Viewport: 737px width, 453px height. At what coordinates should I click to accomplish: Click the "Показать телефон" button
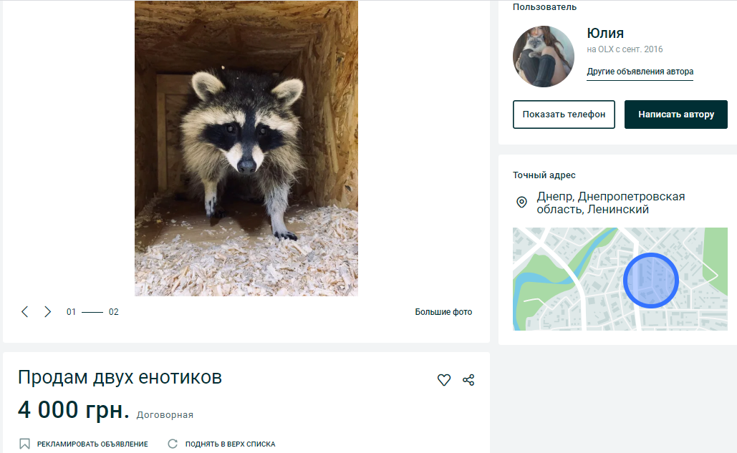click(x=564, y=114)
